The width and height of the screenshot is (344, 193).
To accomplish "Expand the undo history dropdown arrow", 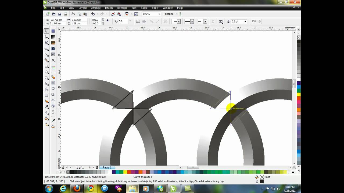I will pos(97,14).
